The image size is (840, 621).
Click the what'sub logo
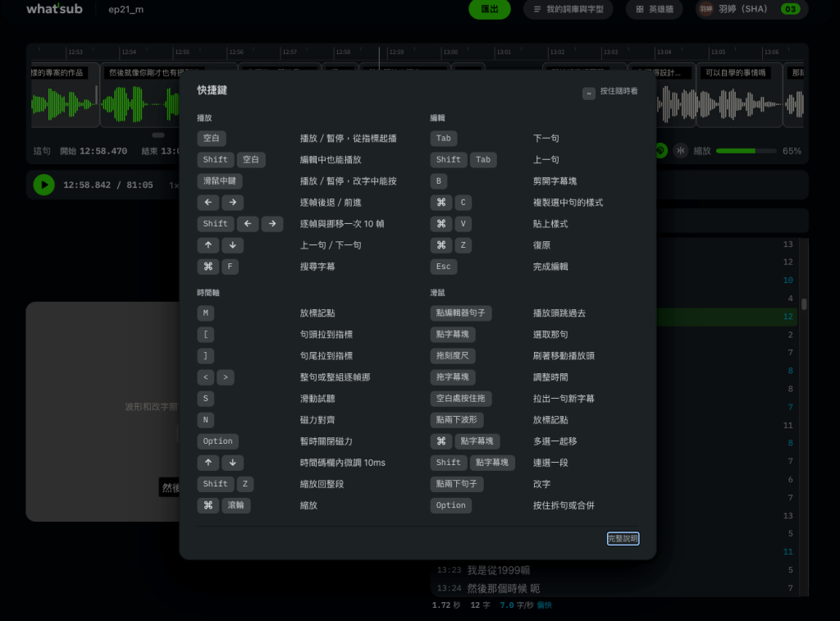[x=54, y=8]
